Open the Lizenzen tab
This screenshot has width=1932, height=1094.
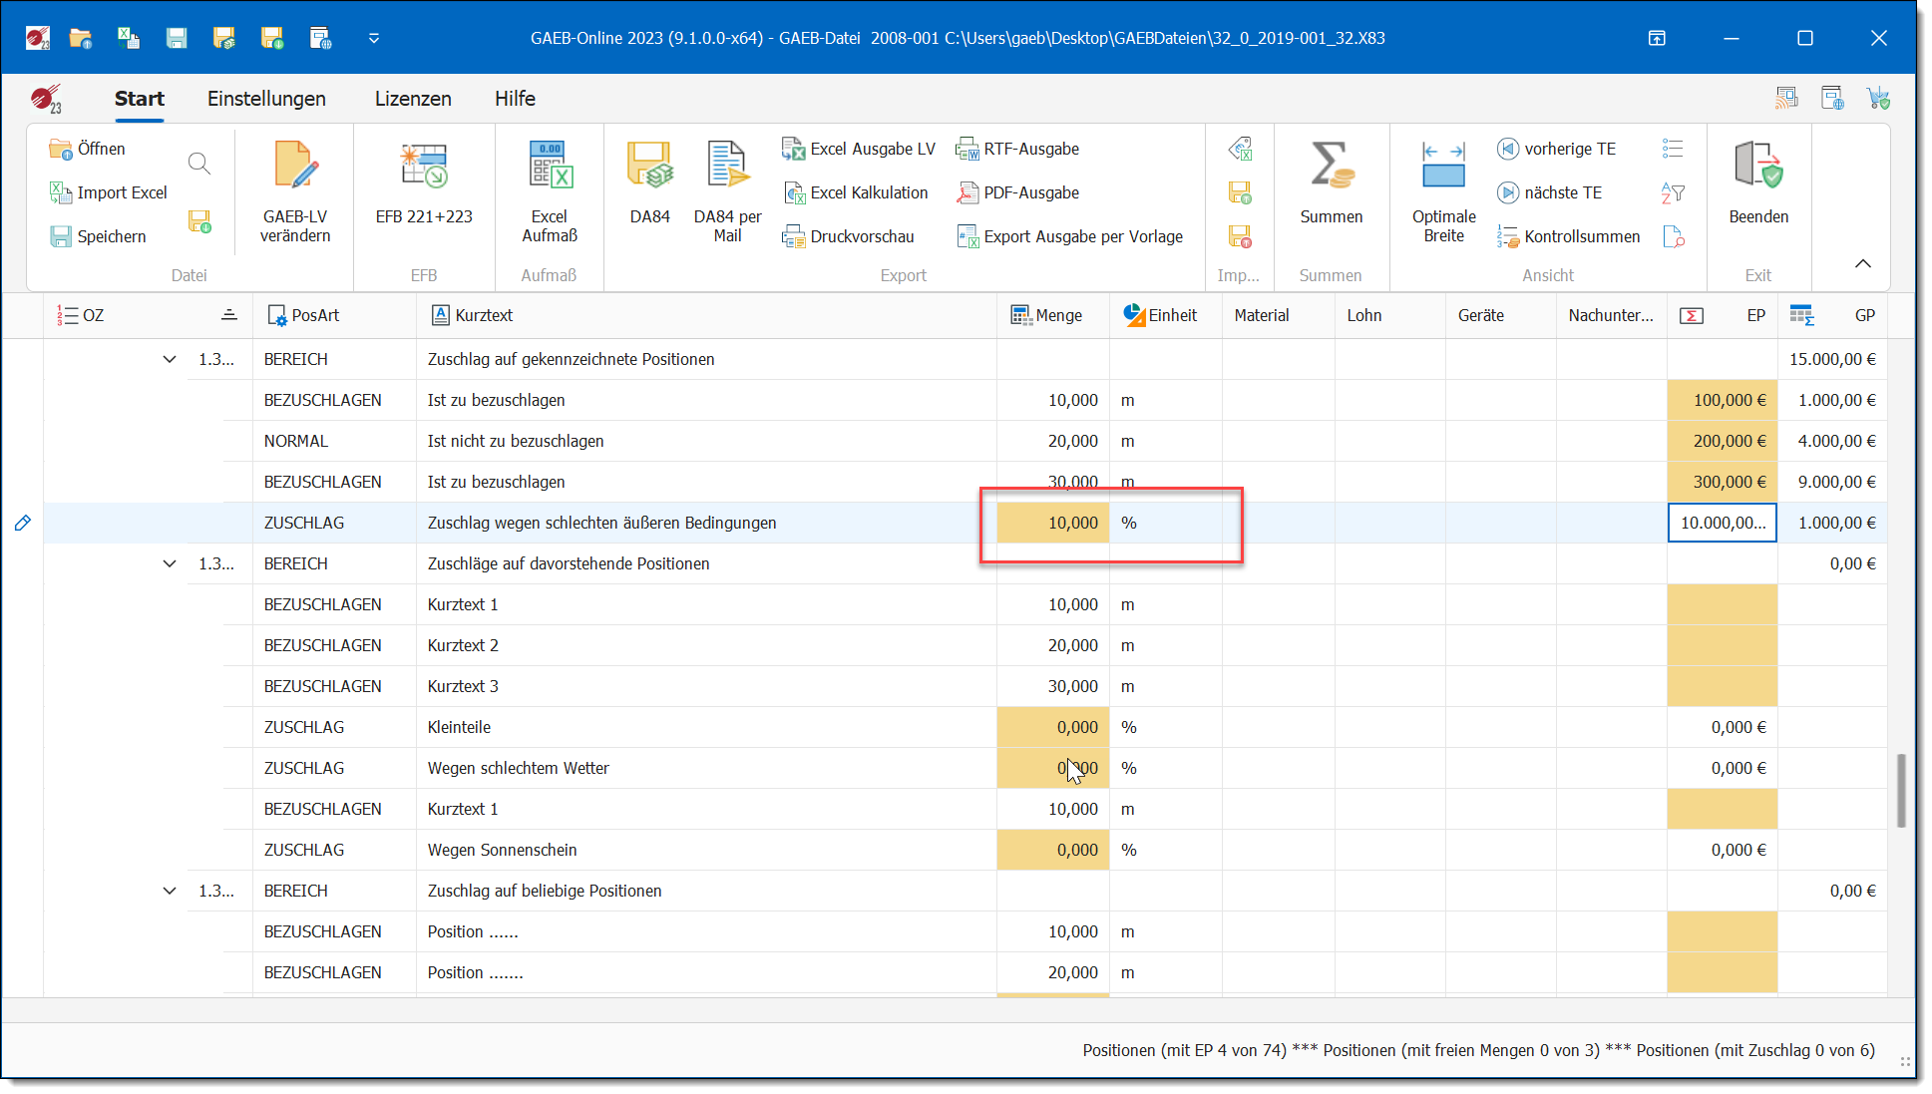[x=413, y=99]
